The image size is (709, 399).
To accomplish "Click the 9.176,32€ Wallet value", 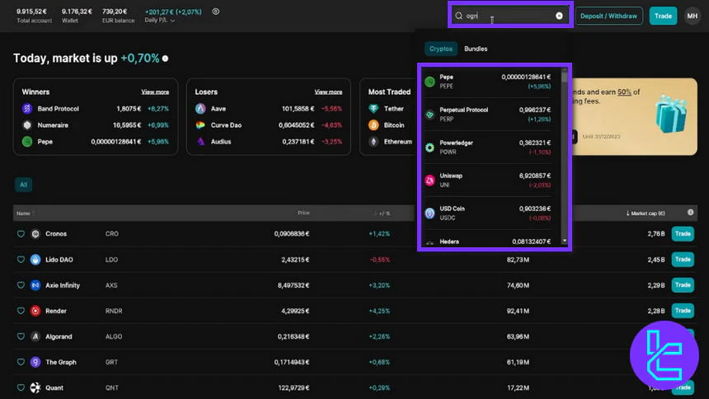I will (77, 12).
